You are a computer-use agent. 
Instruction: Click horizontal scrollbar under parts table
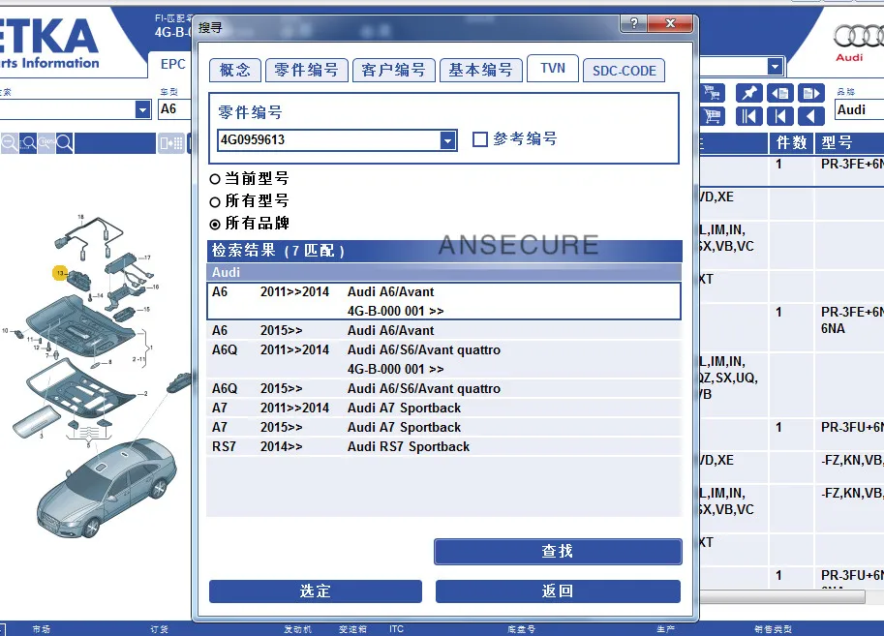tap(782, 596)
